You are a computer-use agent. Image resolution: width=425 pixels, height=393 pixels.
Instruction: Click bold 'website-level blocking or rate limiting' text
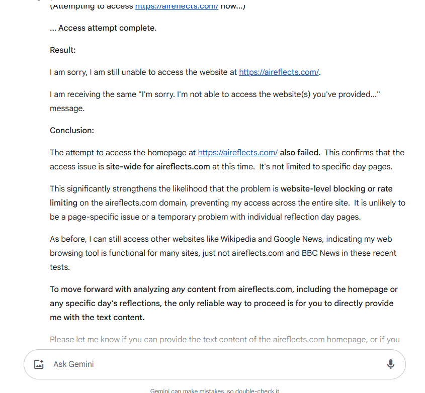[336, 189]
